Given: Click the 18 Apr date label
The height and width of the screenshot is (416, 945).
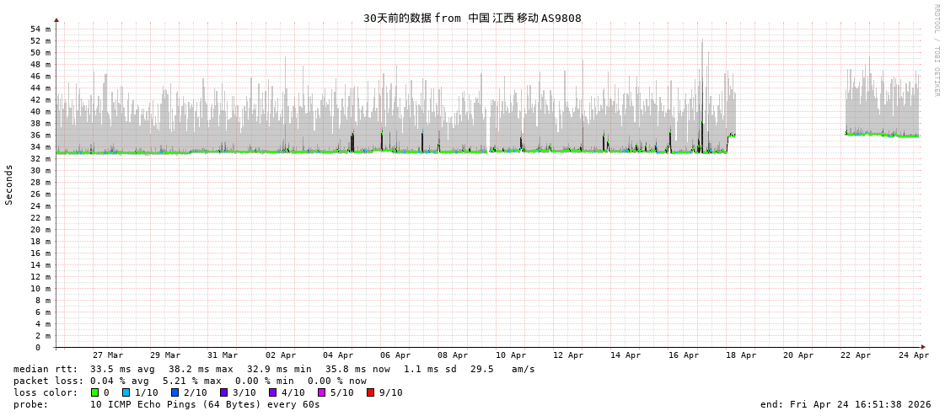Looking at the screenshot, I should click(x=741, y=355).
